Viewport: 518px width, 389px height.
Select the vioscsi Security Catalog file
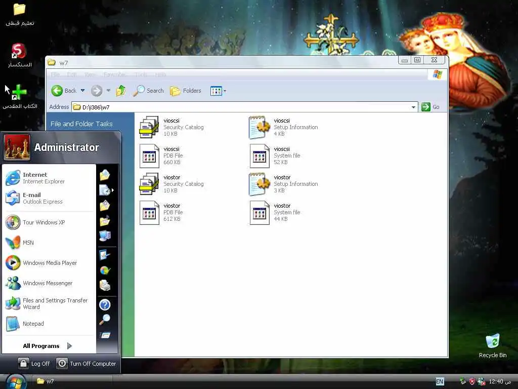tap(172, 127)
